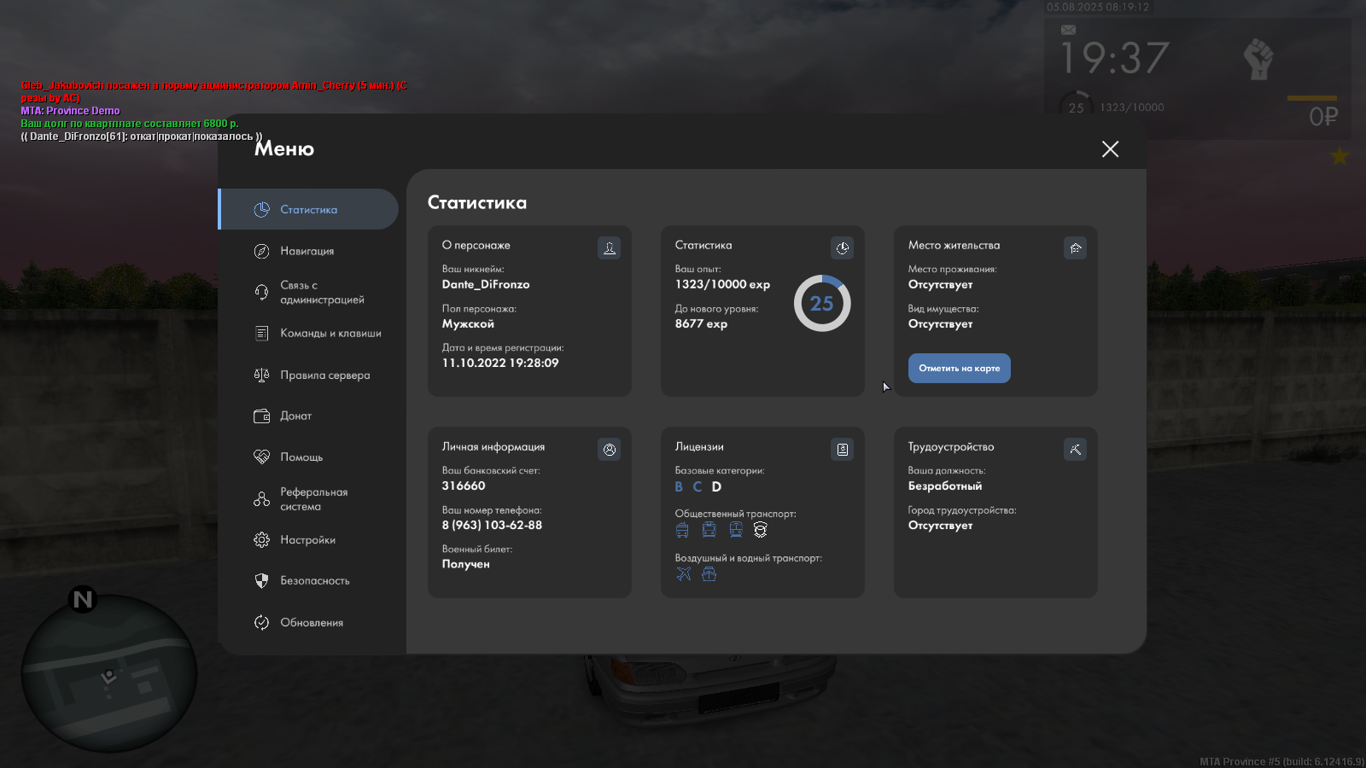Go to Правила сервера section
The height and width of the screenshot is (768, 1366).
click(324, 375)
